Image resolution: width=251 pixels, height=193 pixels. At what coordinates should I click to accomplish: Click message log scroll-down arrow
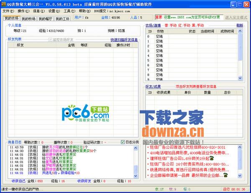click(x=136, y=176)
